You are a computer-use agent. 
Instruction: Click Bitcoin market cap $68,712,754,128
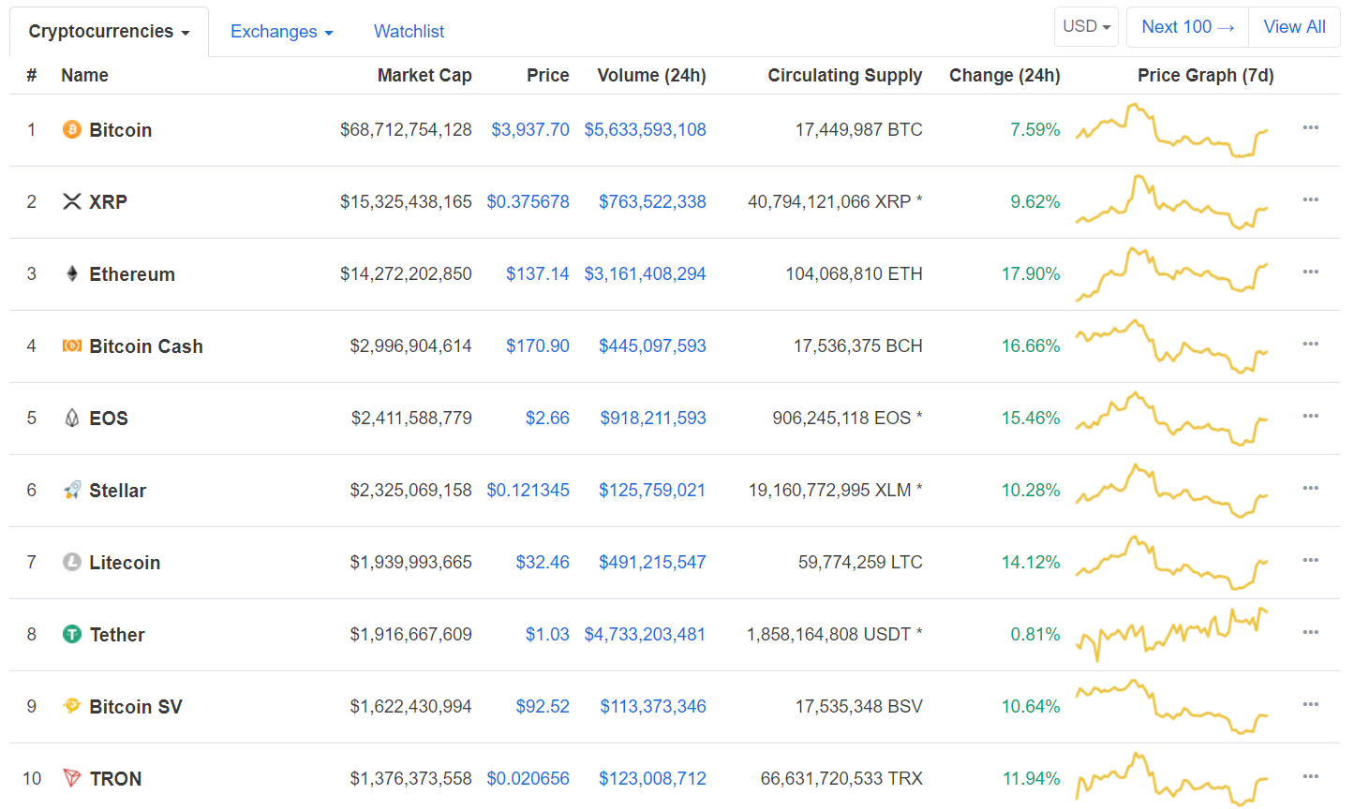coord(406,130)
